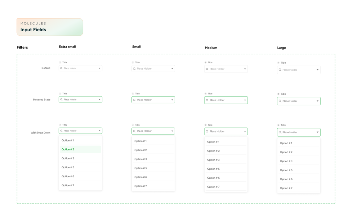Click the search icon in Medium Default field
This screenshot has height=211, width=352.
(207, 69)
